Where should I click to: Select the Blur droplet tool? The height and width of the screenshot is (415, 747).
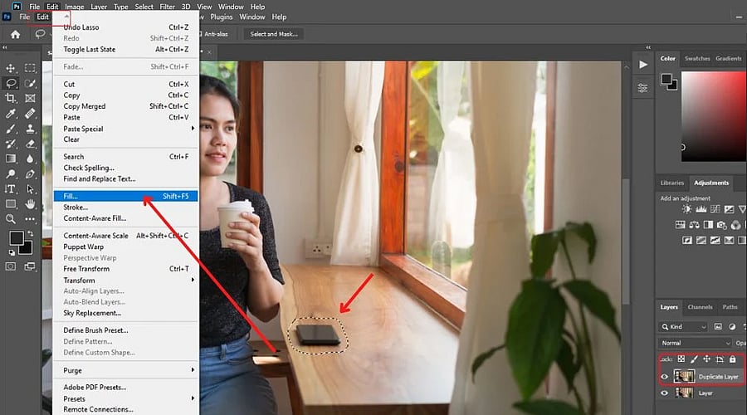click(30, 159)
